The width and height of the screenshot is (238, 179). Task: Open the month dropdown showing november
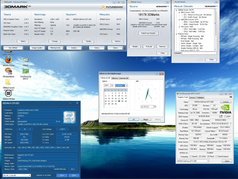pyautogui.click(x=126, y=86)
